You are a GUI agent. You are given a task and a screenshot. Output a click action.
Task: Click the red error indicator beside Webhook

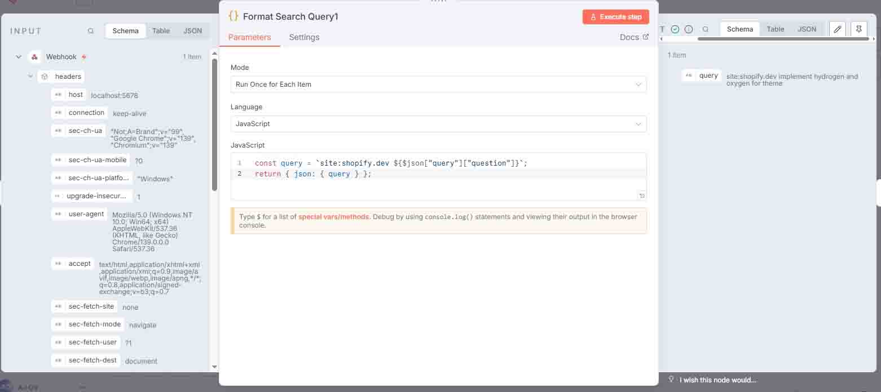point(83,56)
